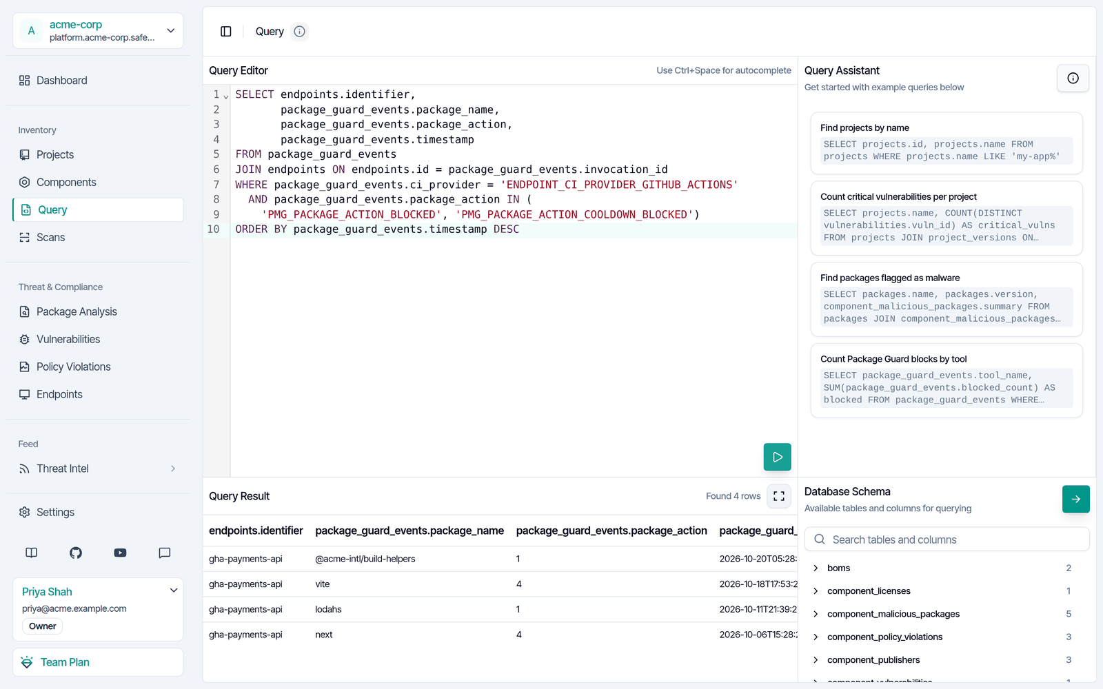The height and width of the screenshot is (689, 1103).
Task: Open the Query page info icon
Action: pyautogui.click(x=299, y=32)
